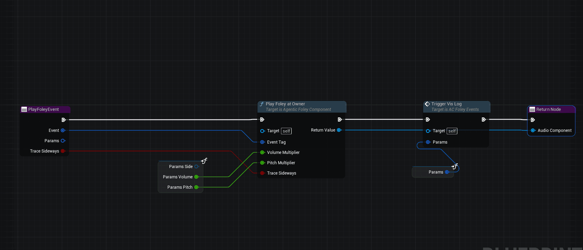Click Trace Sideways red output pin on PlayFoleyEvent
The image size is (583, 250).
tap(63, 151)
